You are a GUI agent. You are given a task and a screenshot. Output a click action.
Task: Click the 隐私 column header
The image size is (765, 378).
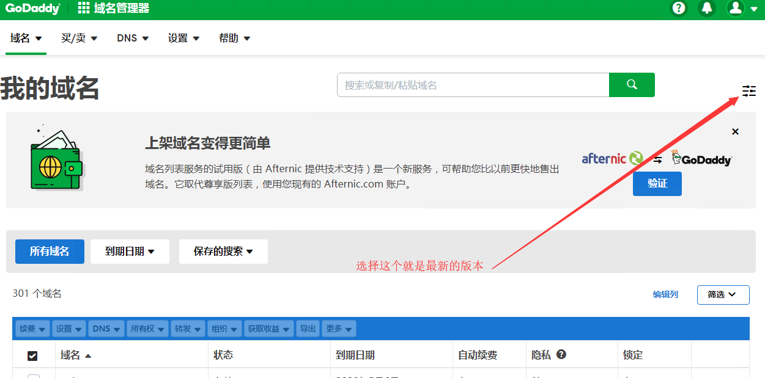pos(541,355)
